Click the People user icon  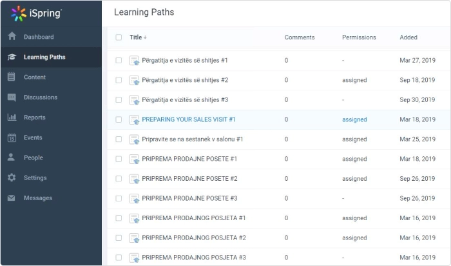11,157
